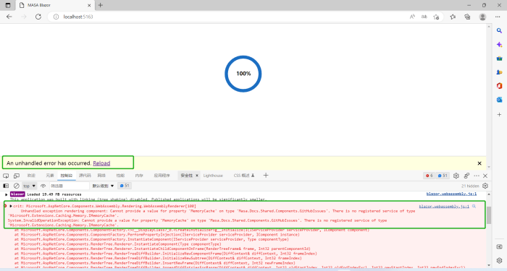Open the top context dropdown
Screen dimensions: 507x271
tap(29, 186)
